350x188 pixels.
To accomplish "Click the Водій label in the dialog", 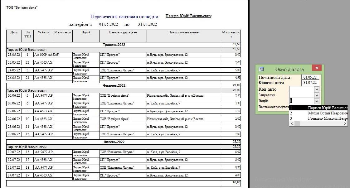I will (x=263, y=101).
